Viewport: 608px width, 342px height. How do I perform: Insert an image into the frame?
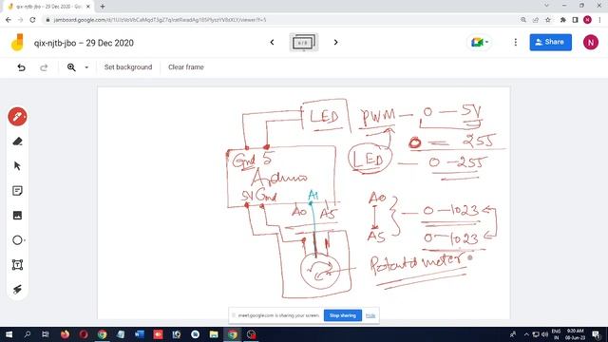pyautogui.click(x=17, y=216)
